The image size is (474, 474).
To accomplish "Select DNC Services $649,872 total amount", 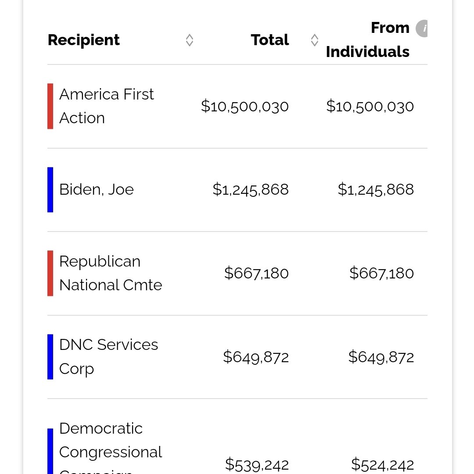I will point(256,357).
